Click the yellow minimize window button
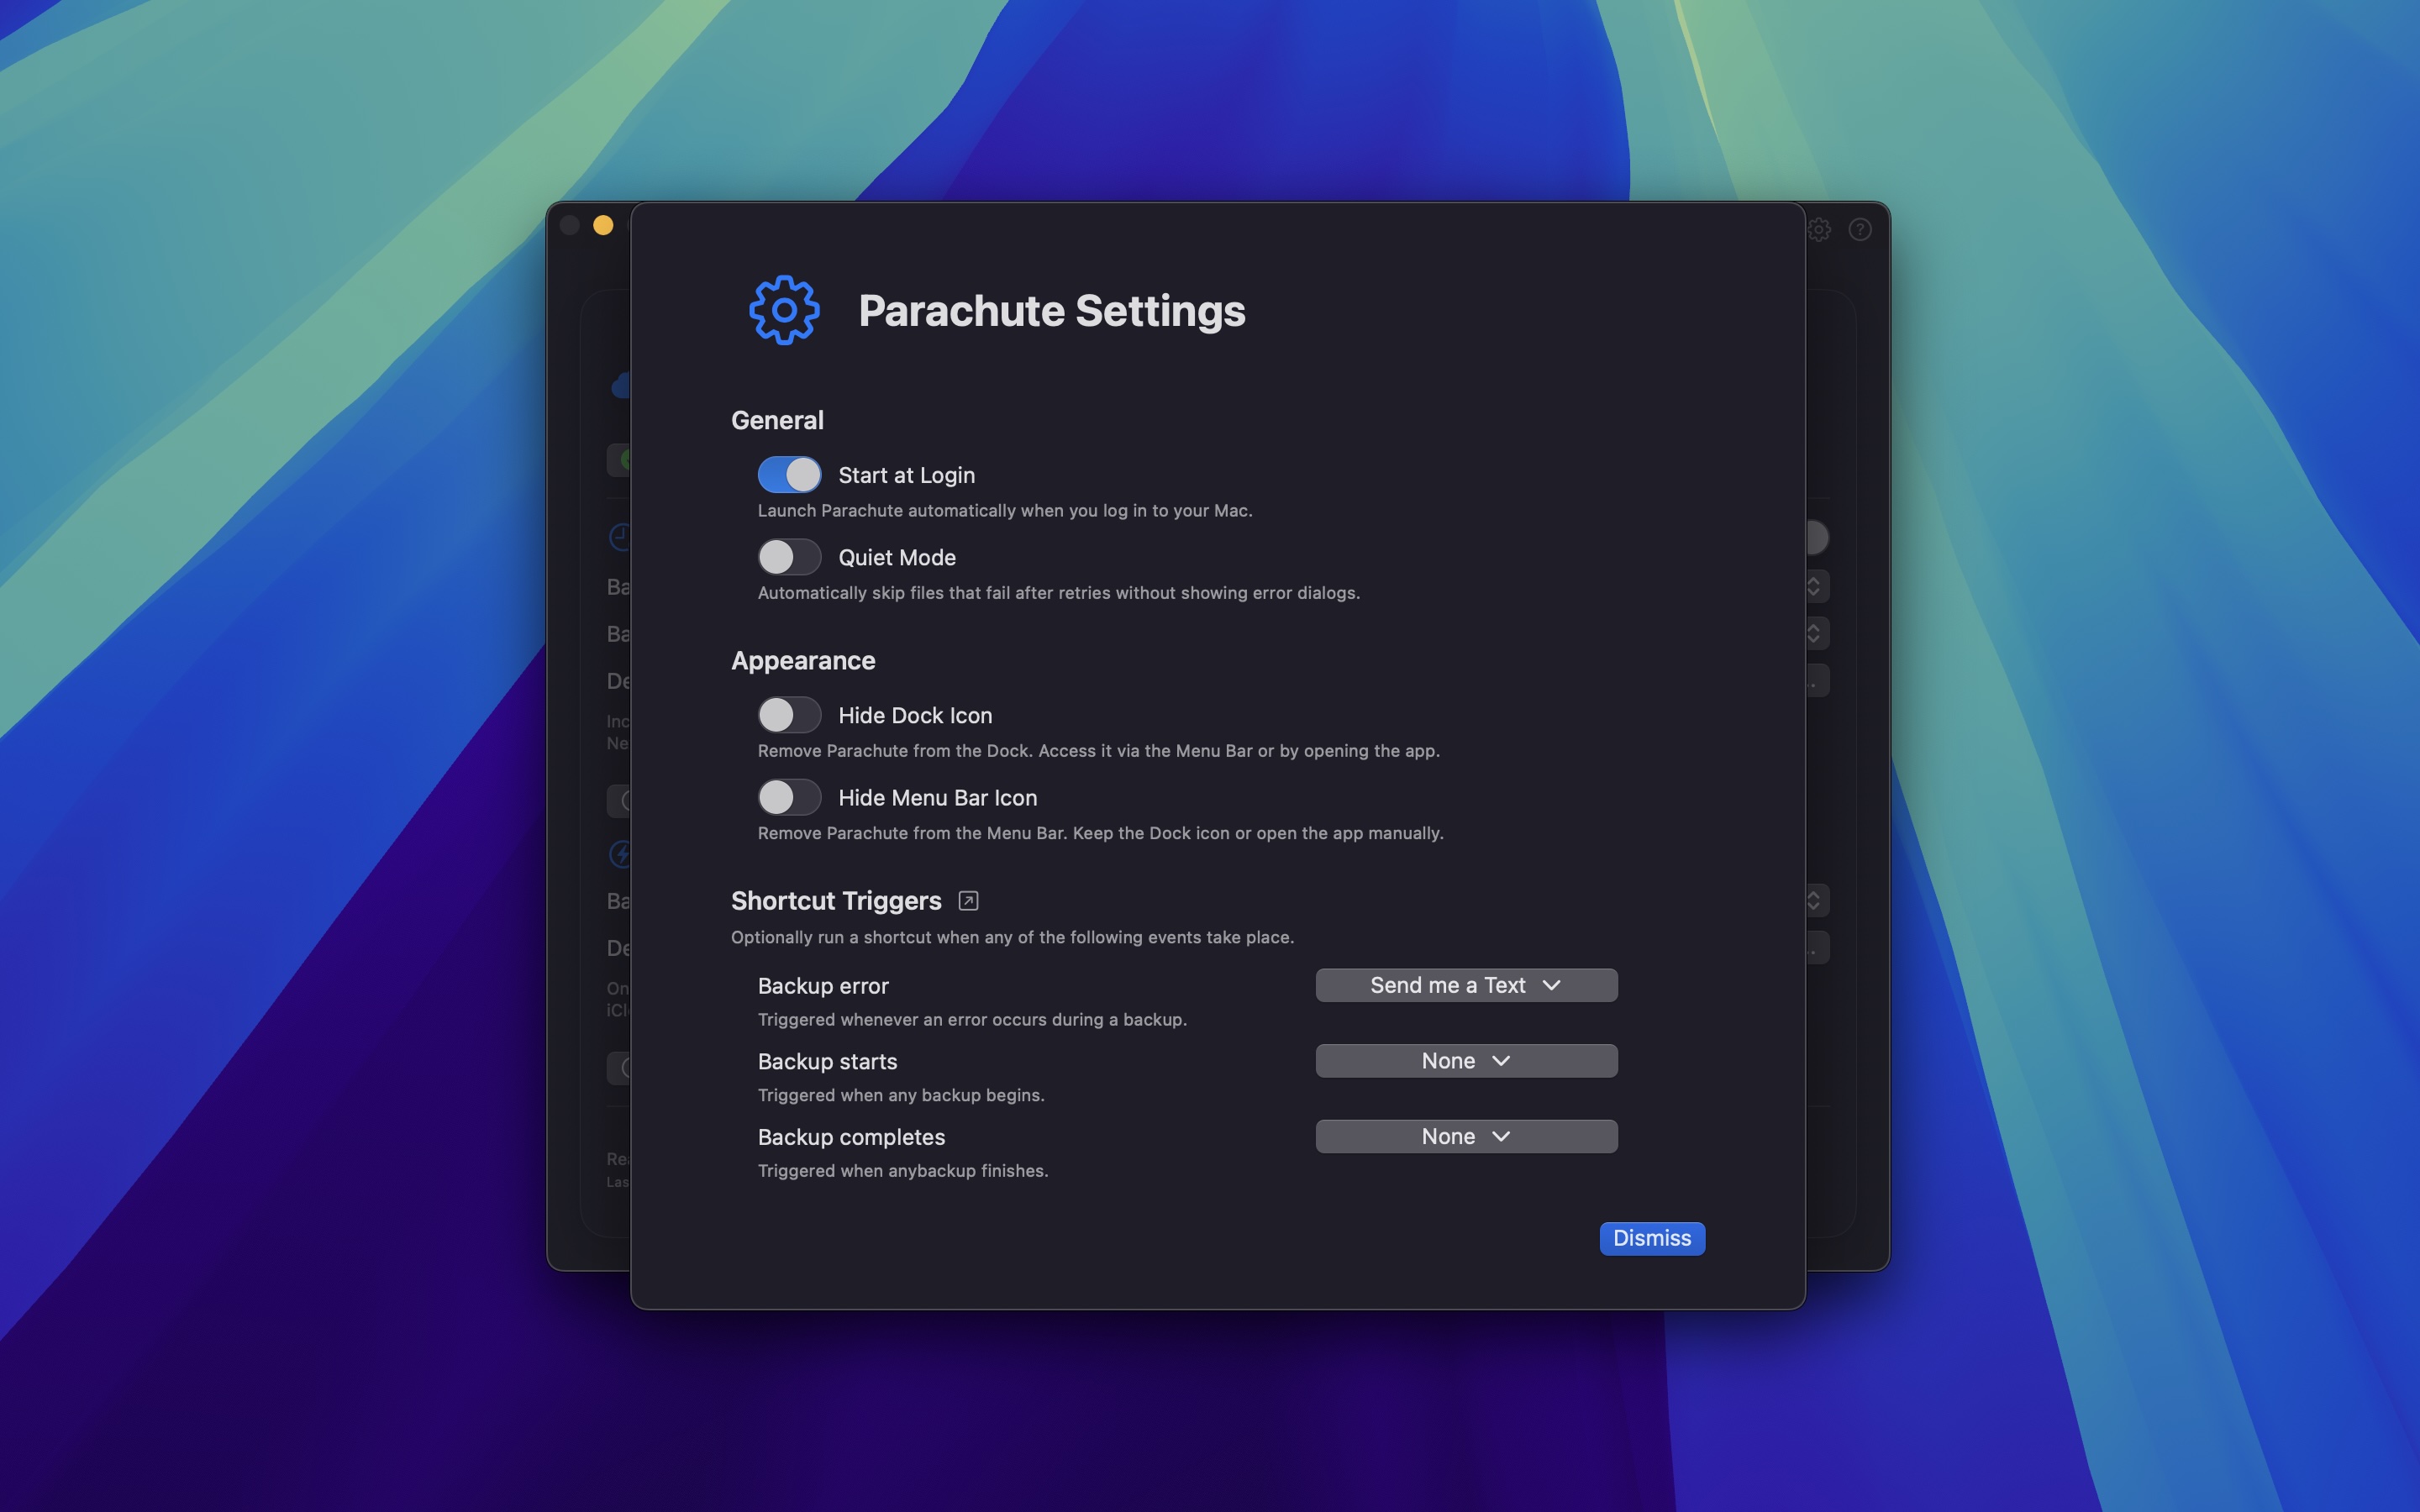Image resolution: width=2420 pixels, height=1512 pixels. (603, 225)
